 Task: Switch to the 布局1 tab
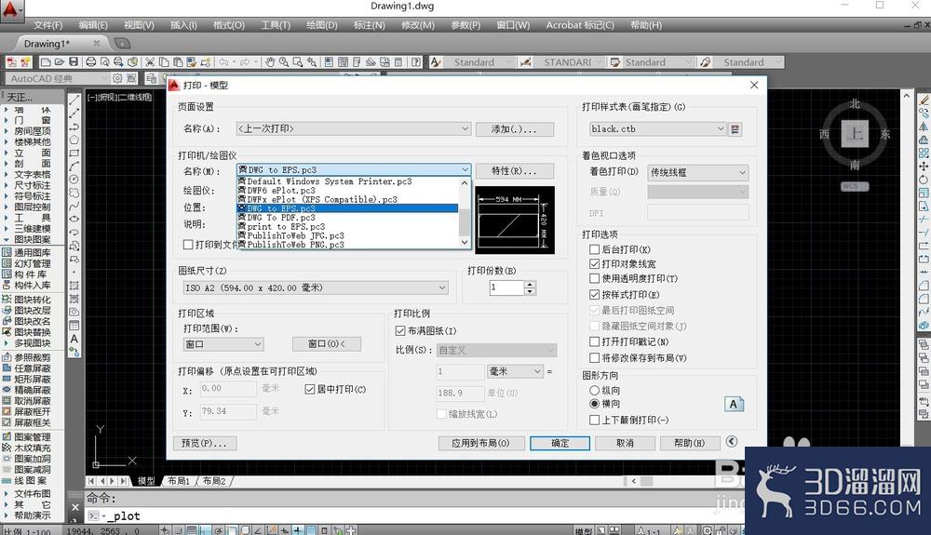tap(178, 481)
